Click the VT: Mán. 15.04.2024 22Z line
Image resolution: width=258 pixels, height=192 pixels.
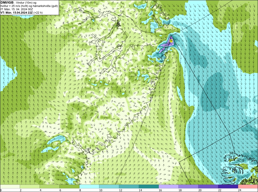pyautogui.click(x=22, y=13)
